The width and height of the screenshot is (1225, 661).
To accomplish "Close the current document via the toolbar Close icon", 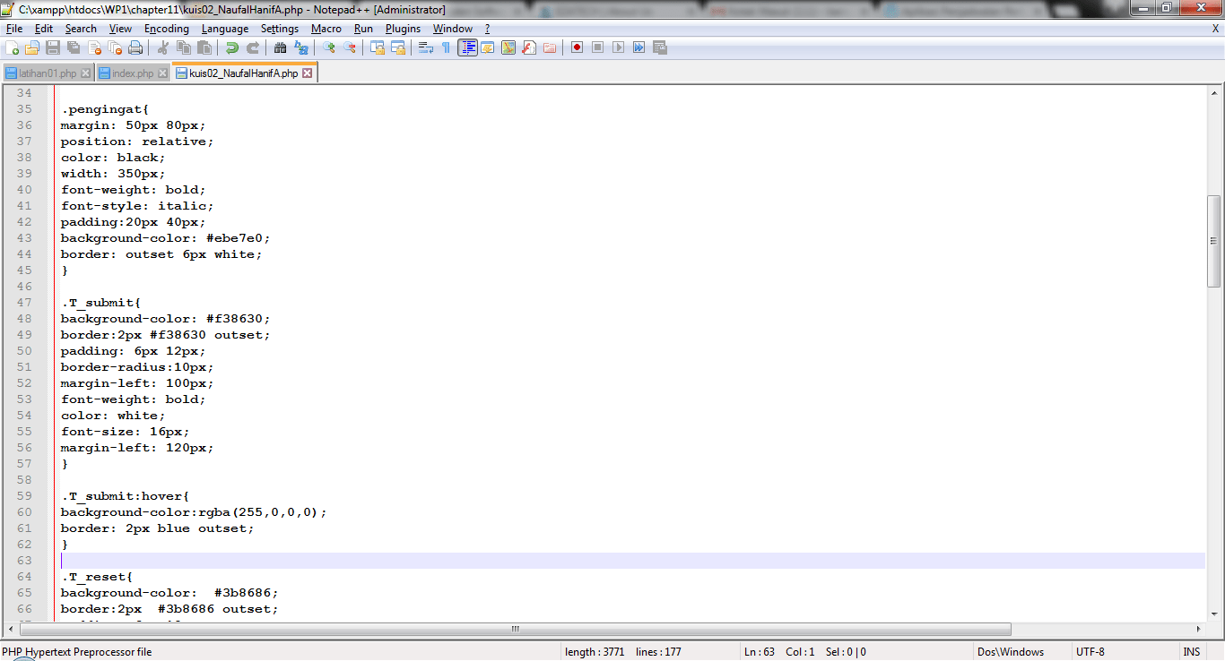I will click(x=94, y=47).
